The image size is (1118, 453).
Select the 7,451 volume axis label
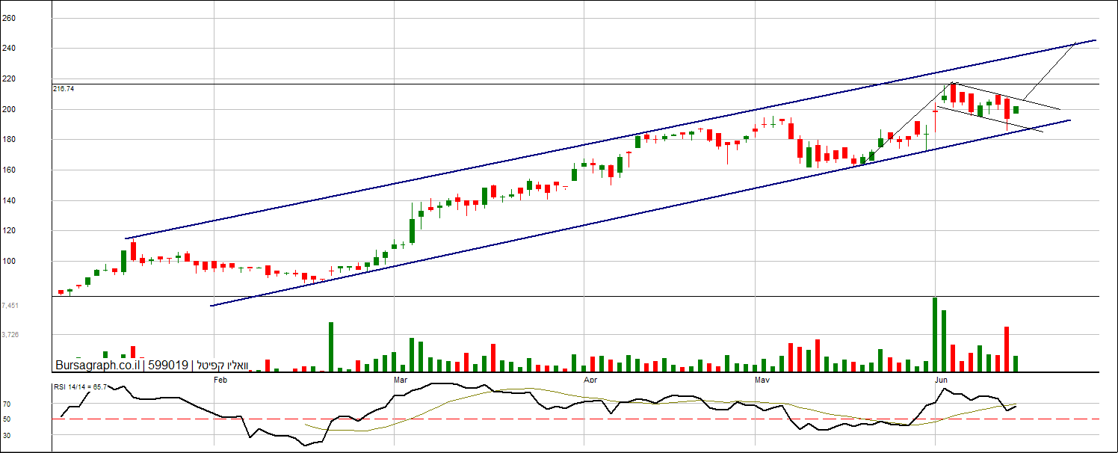point(10,306)
